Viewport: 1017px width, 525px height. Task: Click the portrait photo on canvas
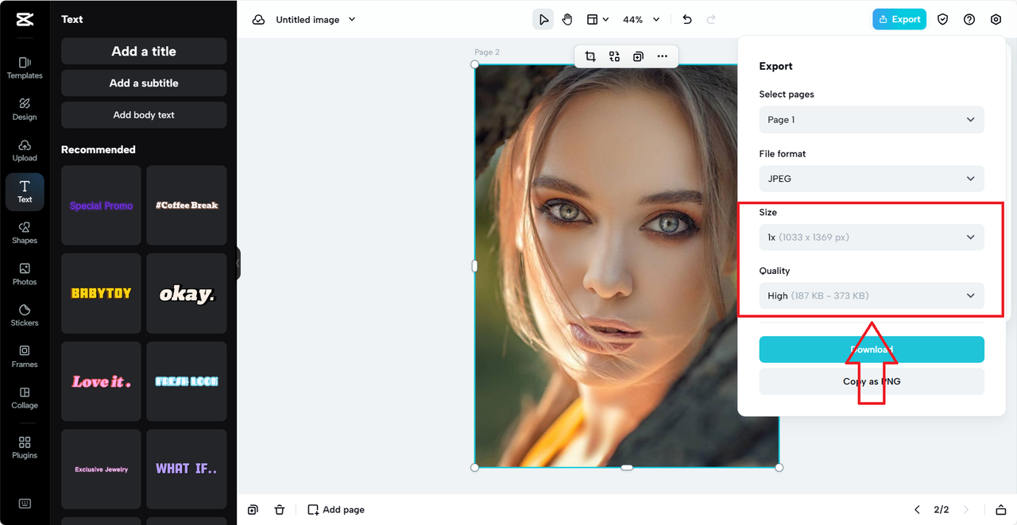(627, 266)
